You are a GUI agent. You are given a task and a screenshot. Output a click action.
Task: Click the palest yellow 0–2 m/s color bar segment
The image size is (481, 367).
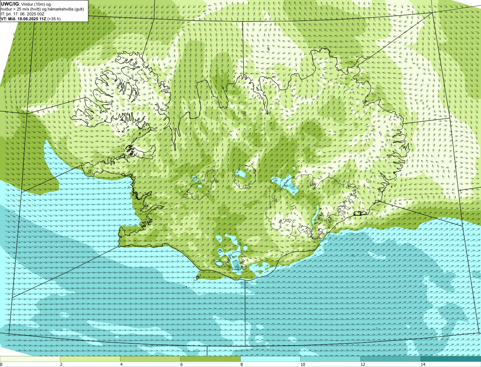click(30, 359)
